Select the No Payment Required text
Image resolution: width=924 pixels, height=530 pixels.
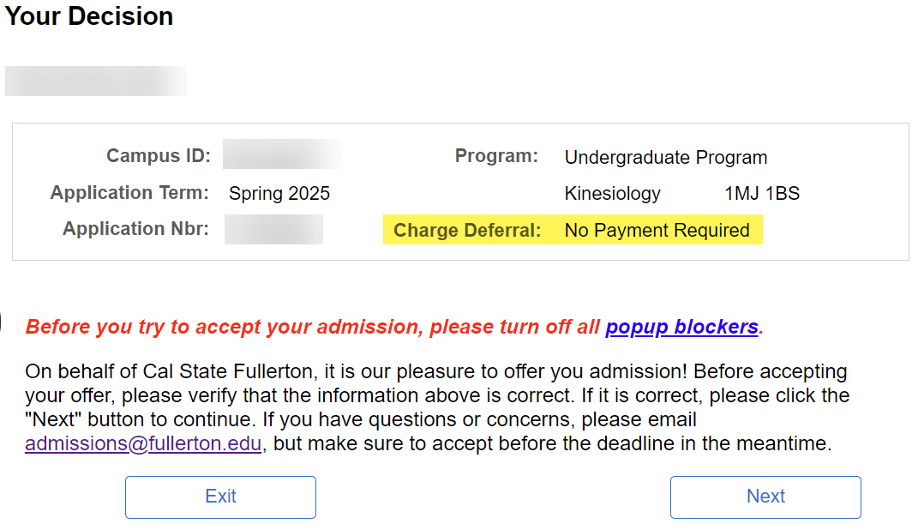coord(657,231)
